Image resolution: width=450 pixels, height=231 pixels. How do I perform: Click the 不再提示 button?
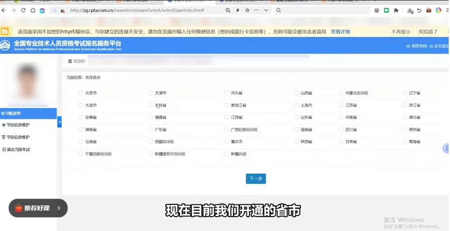point(401,31)
